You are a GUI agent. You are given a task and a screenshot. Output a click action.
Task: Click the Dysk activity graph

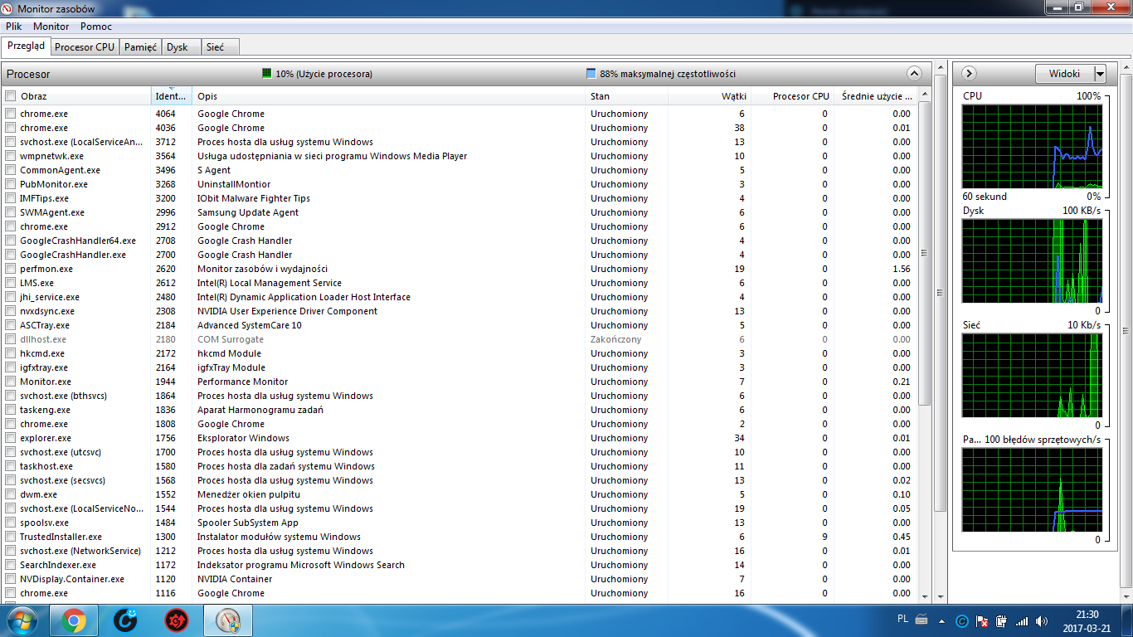[x=1032, y=260]
